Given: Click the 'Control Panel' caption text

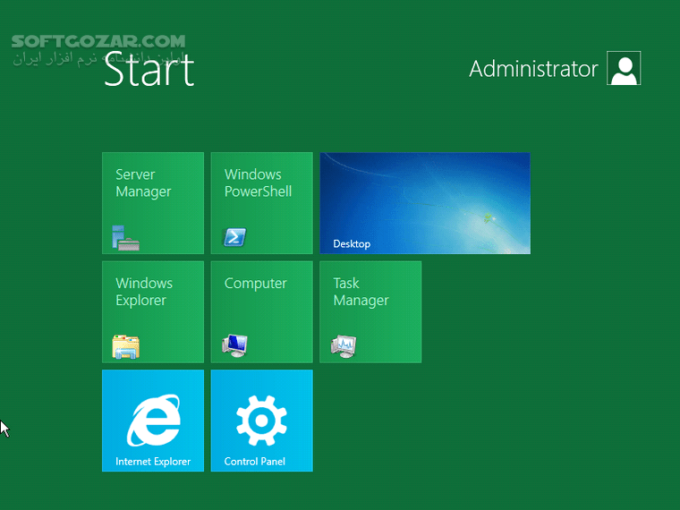Looking at the screenshot, I should coord(255,462).
